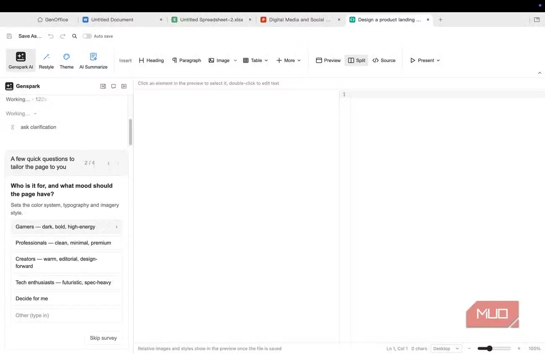Click the Ln 1, Col 1 status

[397, 349]
